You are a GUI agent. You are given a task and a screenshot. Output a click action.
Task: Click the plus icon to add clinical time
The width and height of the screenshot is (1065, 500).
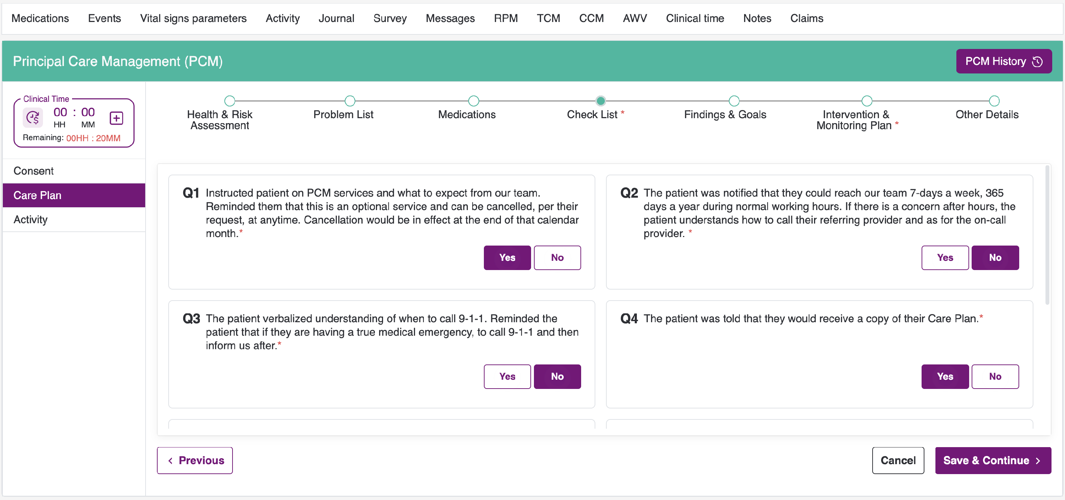point(116,118)
